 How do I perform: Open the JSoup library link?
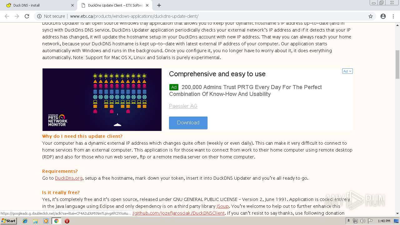tap(222, 206)
